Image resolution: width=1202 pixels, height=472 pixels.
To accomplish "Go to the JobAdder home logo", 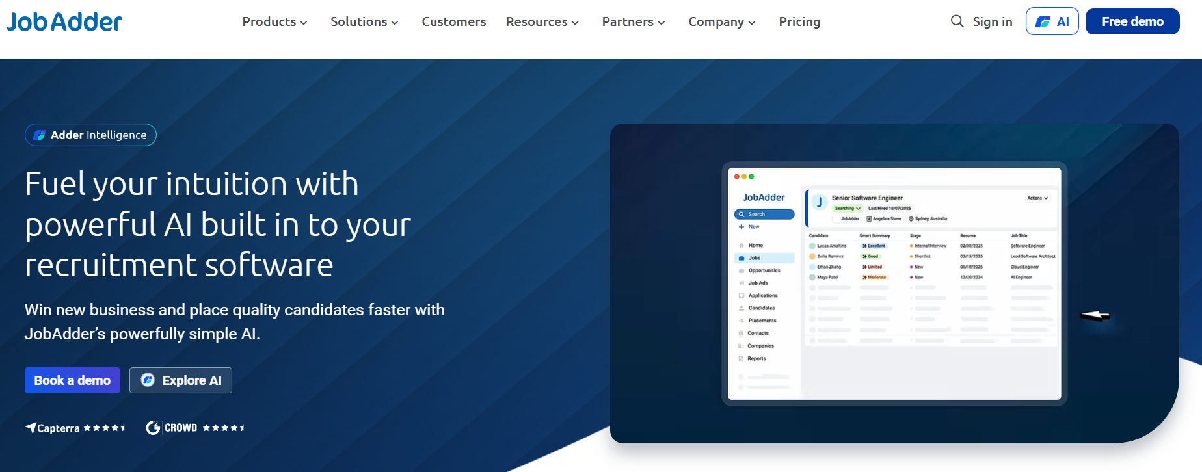I will (64, 21).
